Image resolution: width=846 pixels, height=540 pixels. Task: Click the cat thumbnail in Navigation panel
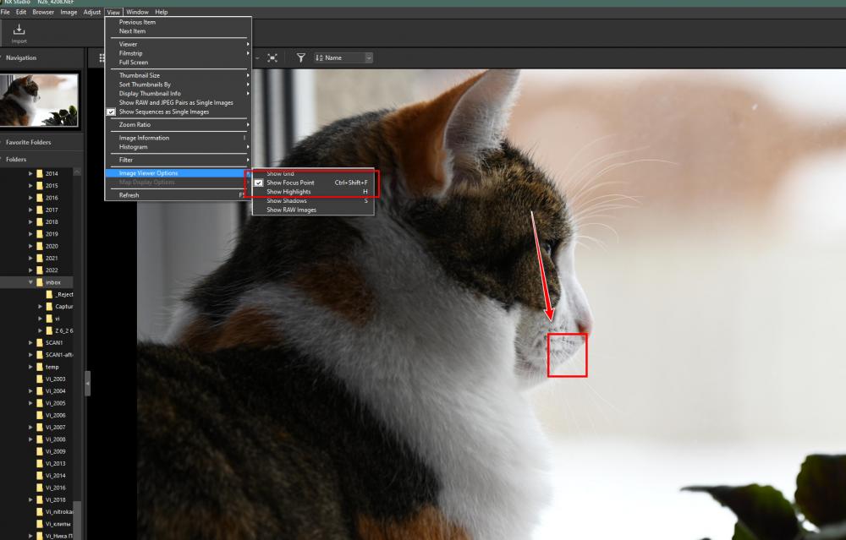[x=39, y=101]
